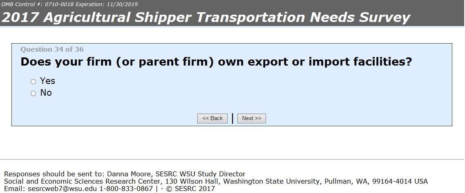
Task: Click the << Back button
Action: (212, 118)
